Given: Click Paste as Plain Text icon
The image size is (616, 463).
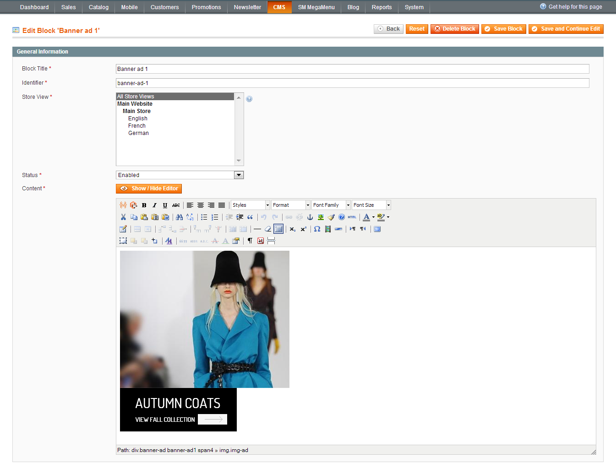Looking at the screenshot, I should (x=154, y=217).
